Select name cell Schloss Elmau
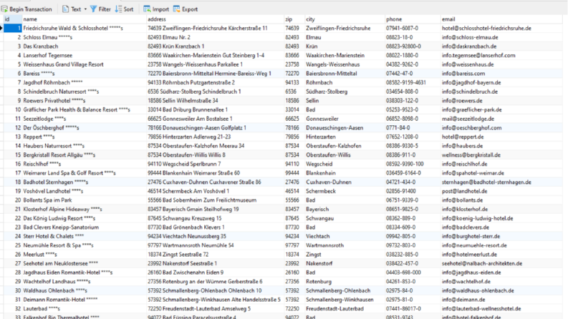The width and height of the screenshot is (568, 319). (x=84, y=37)
